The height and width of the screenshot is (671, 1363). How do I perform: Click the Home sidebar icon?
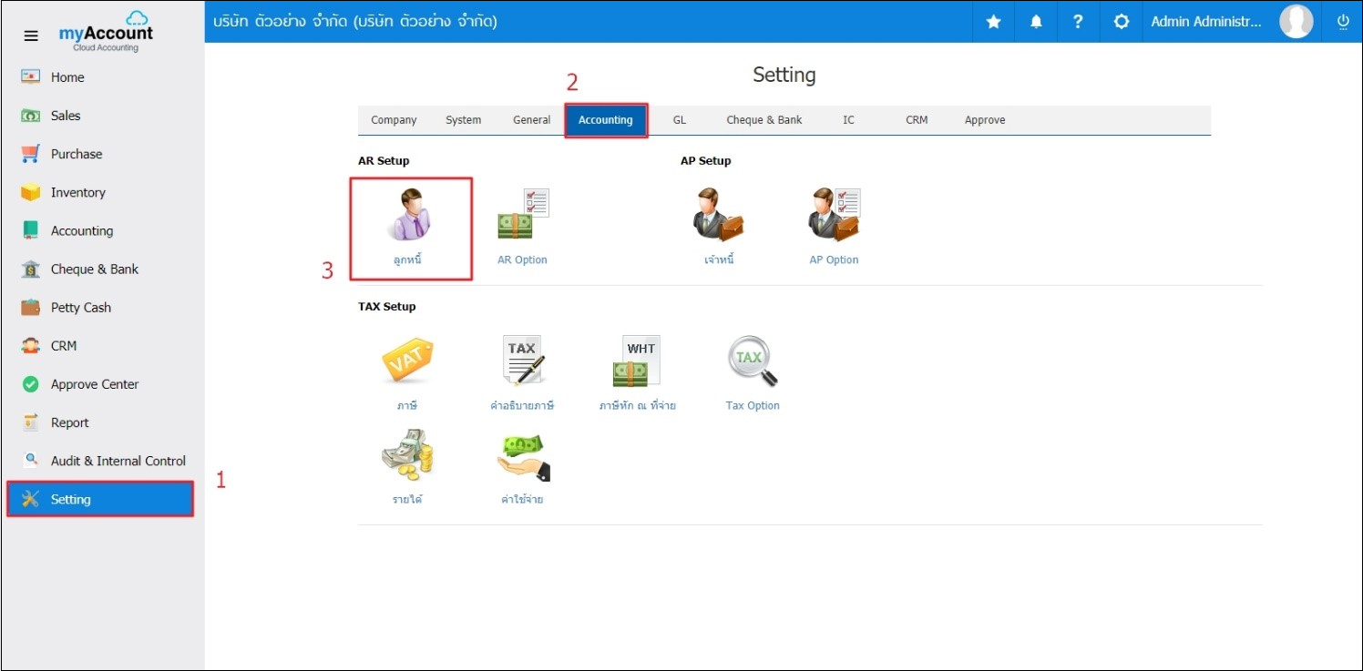[x=30, y=77]
